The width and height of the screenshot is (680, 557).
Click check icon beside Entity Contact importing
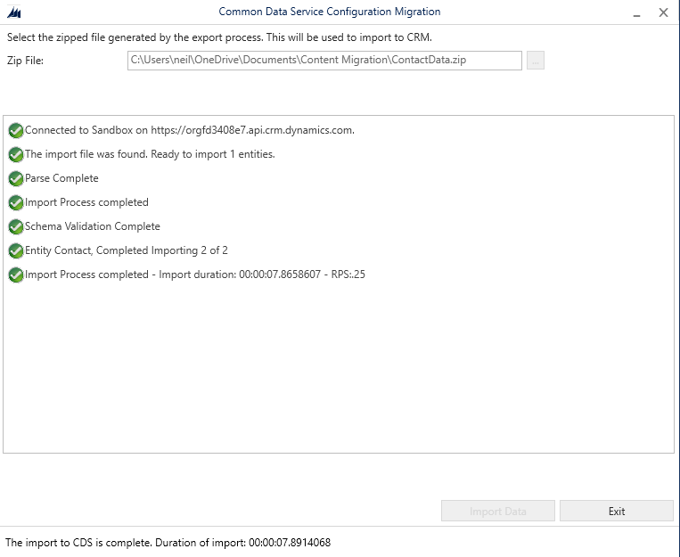tap(16, 250)
